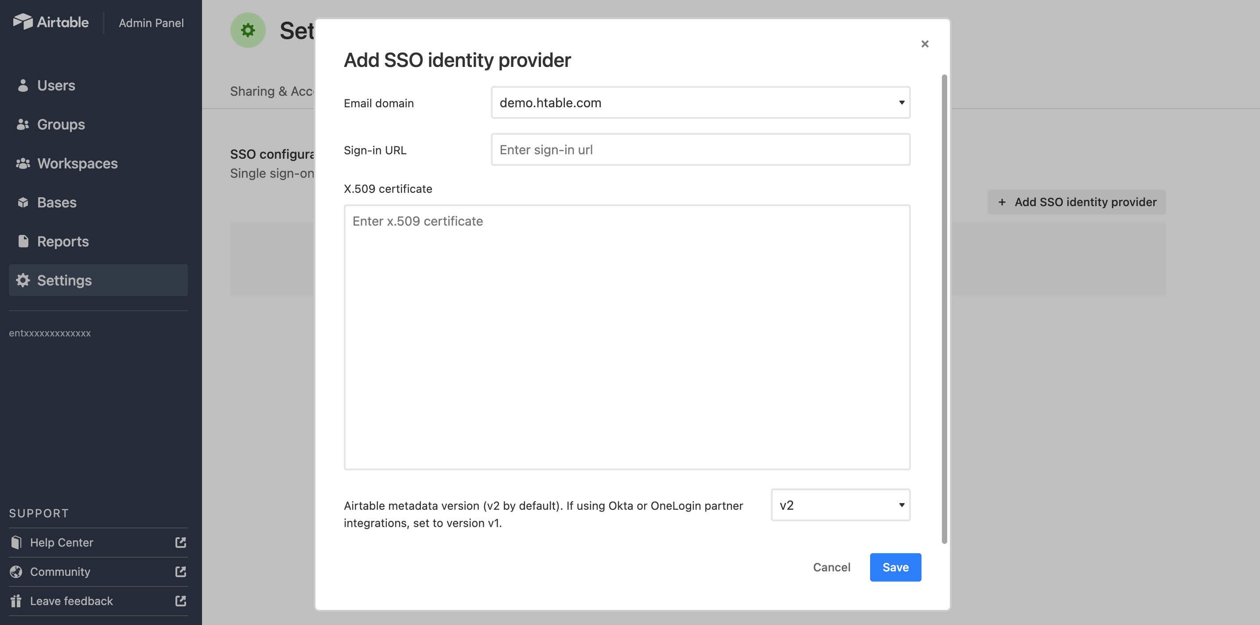Click the Help Center book icon
Image resolution: width=1260 pixels, height=625 pixels.
pyautogui.click(x=16, y=542)
